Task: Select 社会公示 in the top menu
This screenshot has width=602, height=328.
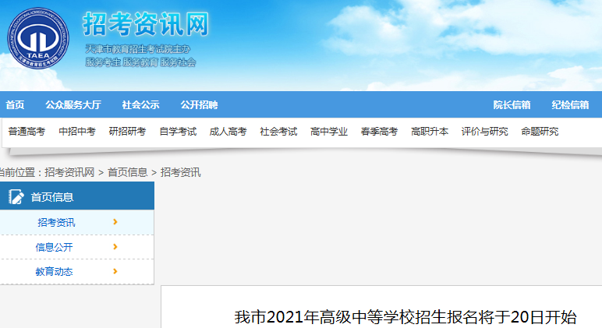Action: coord(140,105)
